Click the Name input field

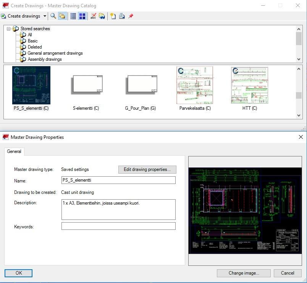tap(118, 180)
